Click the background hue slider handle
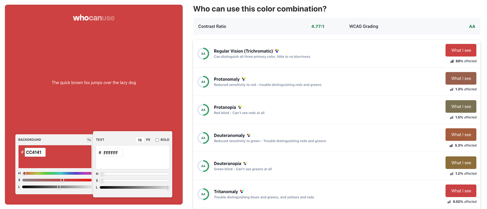The image size is (487, 209). (25, 174)
